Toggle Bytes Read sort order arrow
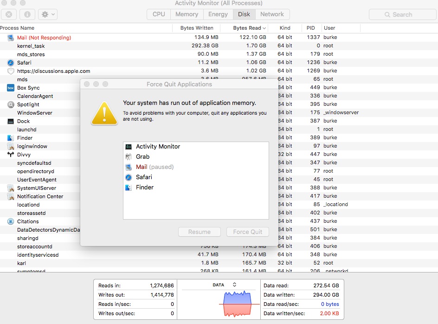 click(264, 28)
